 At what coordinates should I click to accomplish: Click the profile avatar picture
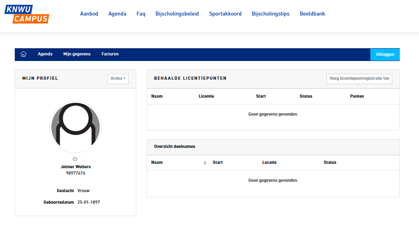pos(75,128)
